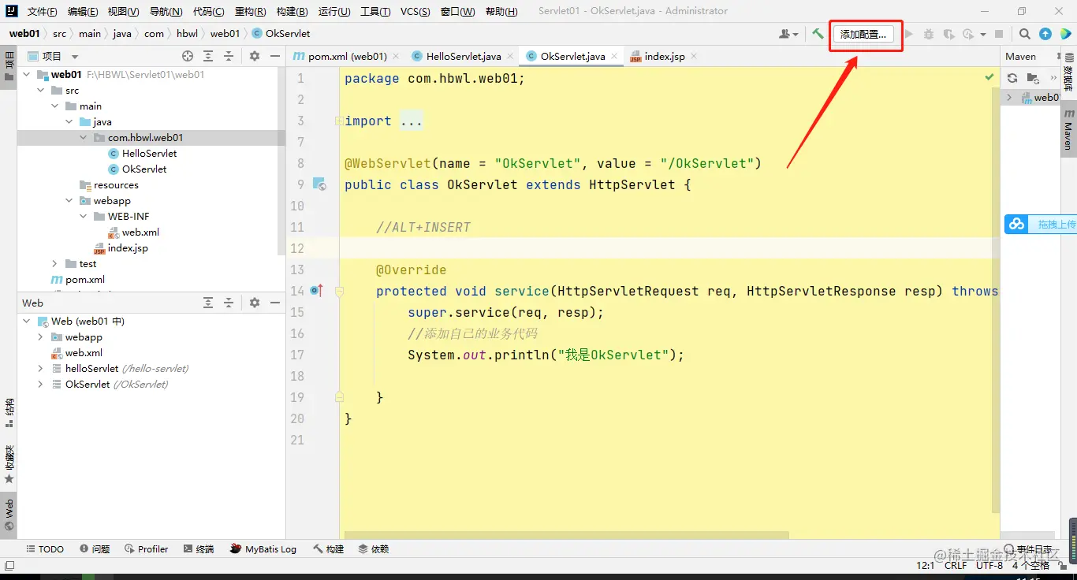Click CRLF line separator in status bar

[x=956, y=565]
